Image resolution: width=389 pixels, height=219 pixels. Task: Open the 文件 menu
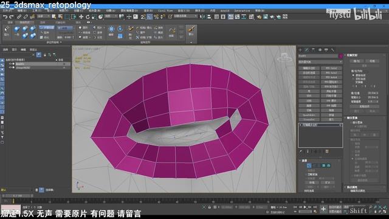7,11
